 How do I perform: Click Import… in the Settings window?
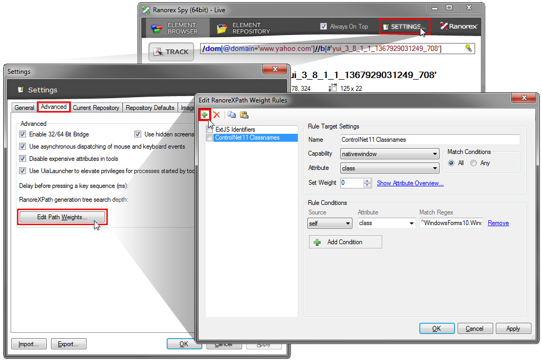tap(29, 344)
